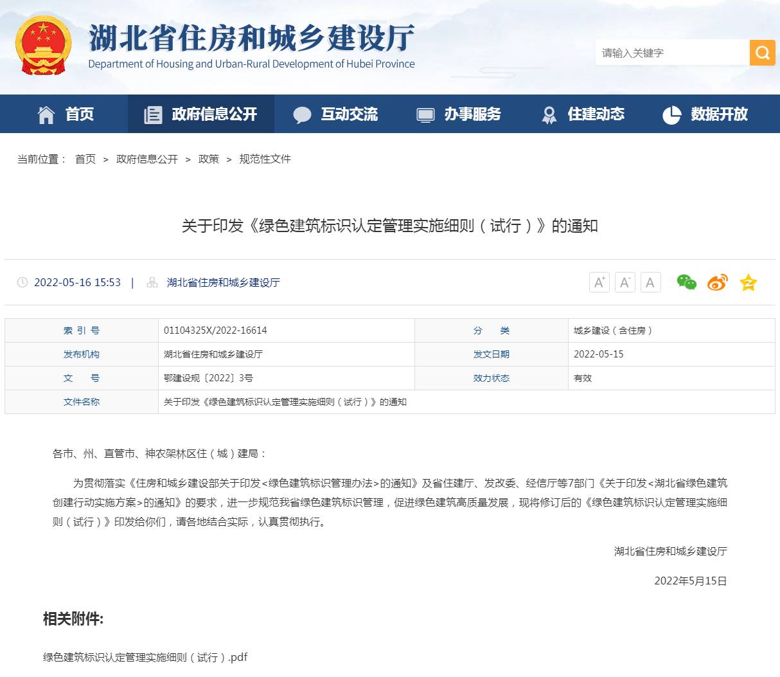Click 政策 breadcrumb link

pyautogui.click(x=209, y=159)
